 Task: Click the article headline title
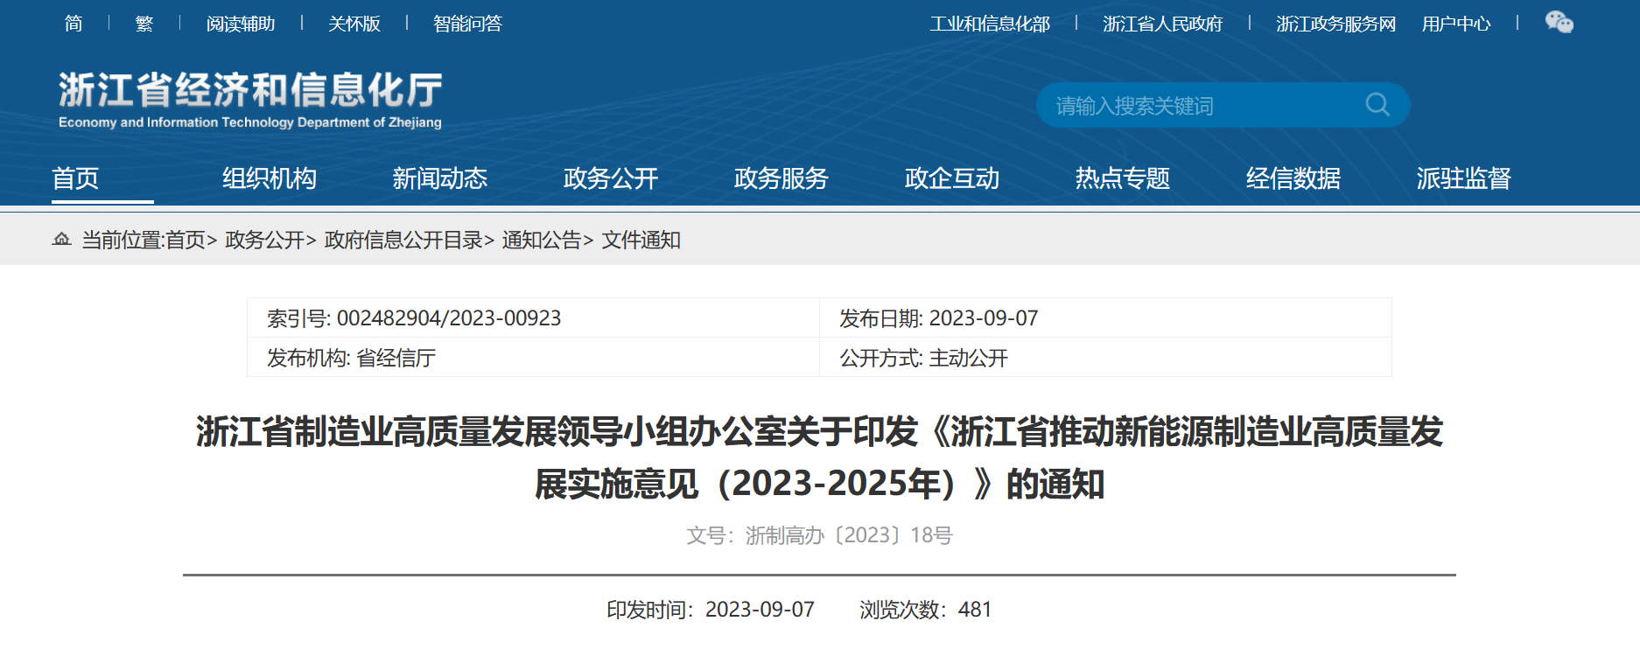(x=820, y=457)
